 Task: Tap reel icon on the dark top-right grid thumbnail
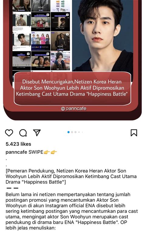(x=67, y=15)
